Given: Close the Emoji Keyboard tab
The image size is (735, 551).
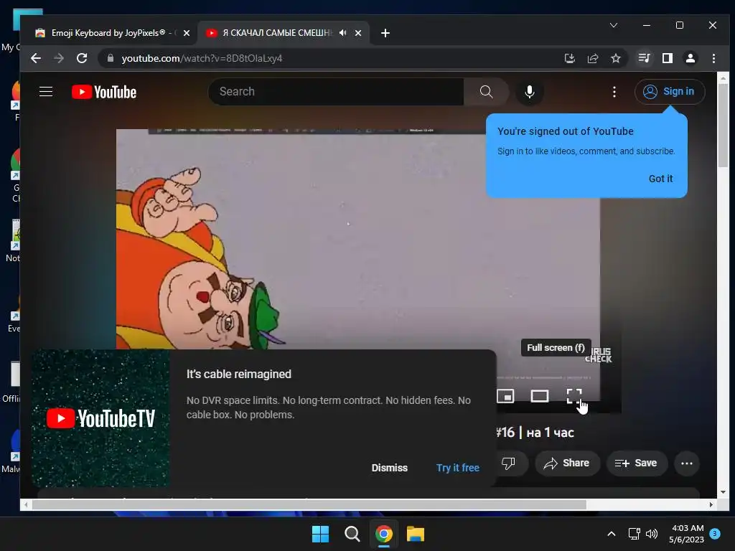Looking at the screenshot, I should 187,33.
